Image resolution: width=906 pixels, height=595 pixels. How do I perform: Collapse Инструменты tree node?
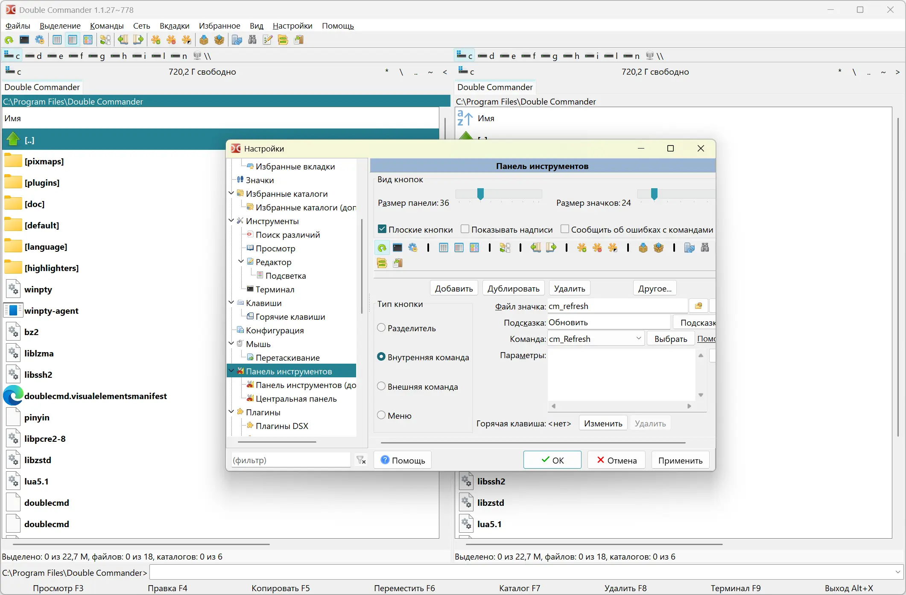click(231, 221)
